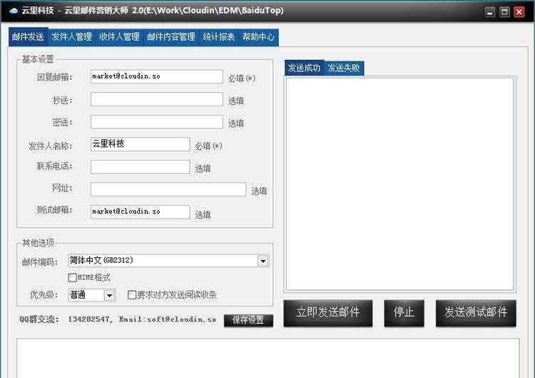Click the 联系电话 input field
The width and height of the screenshot is (535, 378).
pos(141,166)
